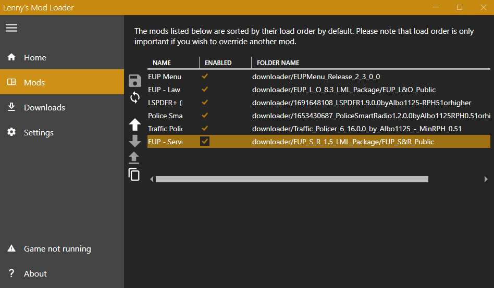
Task: Select the EUP - Law mod name
Action: coord(164,90)
